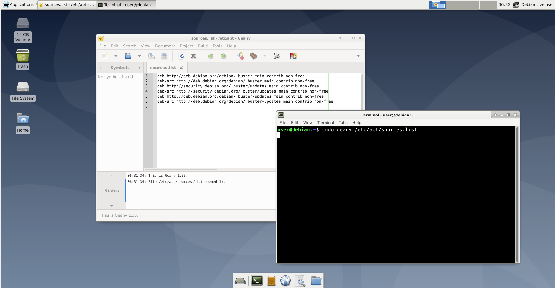Show next sidebar tab with right arrow
This screenshot has height=288, width=555.
click(x=139, y=68)
